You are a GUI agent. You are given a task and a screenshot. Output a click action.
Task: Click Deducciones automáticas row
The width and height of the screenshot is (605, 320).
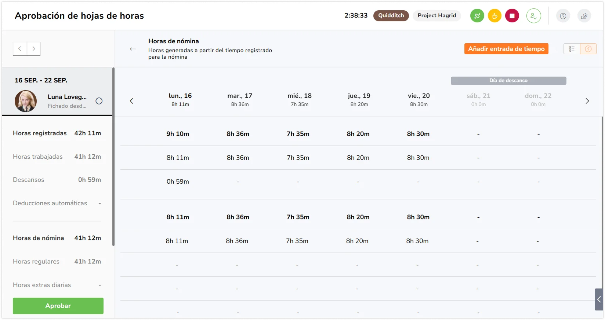57,203
